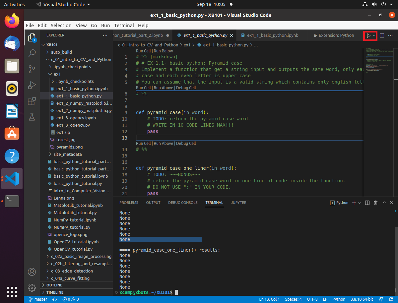Open the Selection menu

point(61,26)
